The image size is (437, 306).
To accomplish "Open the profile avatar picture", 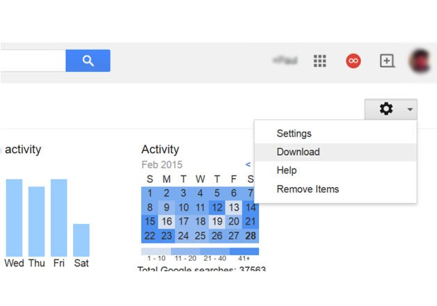I will tap(420, 61).
